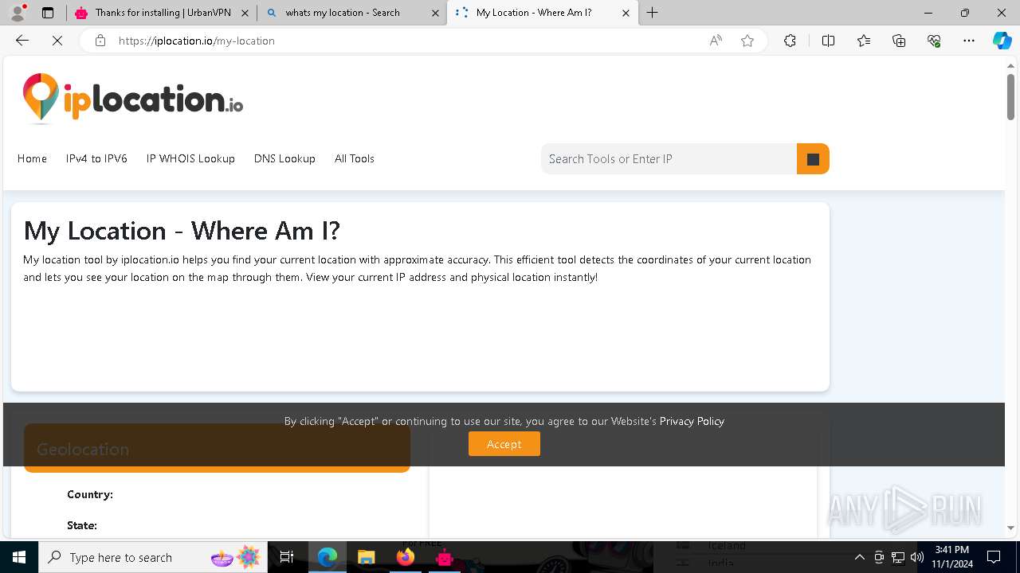This screenshot has width=1020, height=573.
Task: Open the Windows Start menu
Action: pyautogui.click(x=19, y=557)
